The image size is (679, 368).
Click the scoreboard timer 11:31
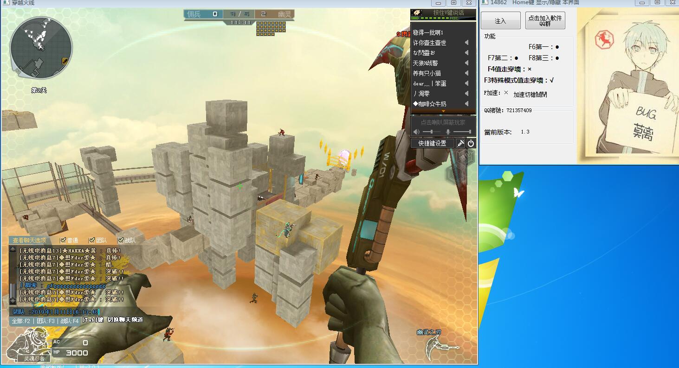click(x=240, y=22)
